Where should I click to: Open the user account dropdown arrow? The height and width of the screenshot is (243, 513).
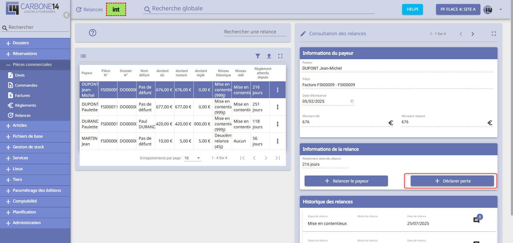point(501,10)
